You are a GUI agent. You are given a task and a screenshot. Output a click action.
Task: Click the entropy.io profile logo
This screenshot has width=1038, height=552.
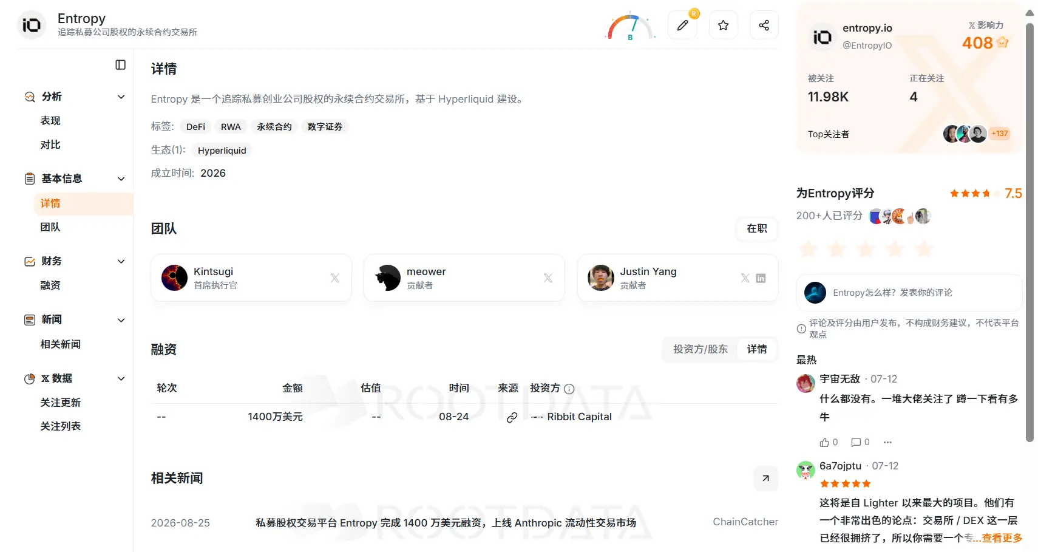pos(822,37)
